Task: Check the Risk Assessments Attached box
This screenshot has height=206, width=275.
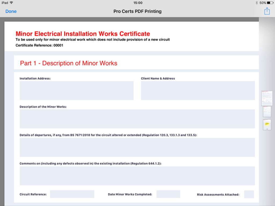Action: (x=249, y=194)
